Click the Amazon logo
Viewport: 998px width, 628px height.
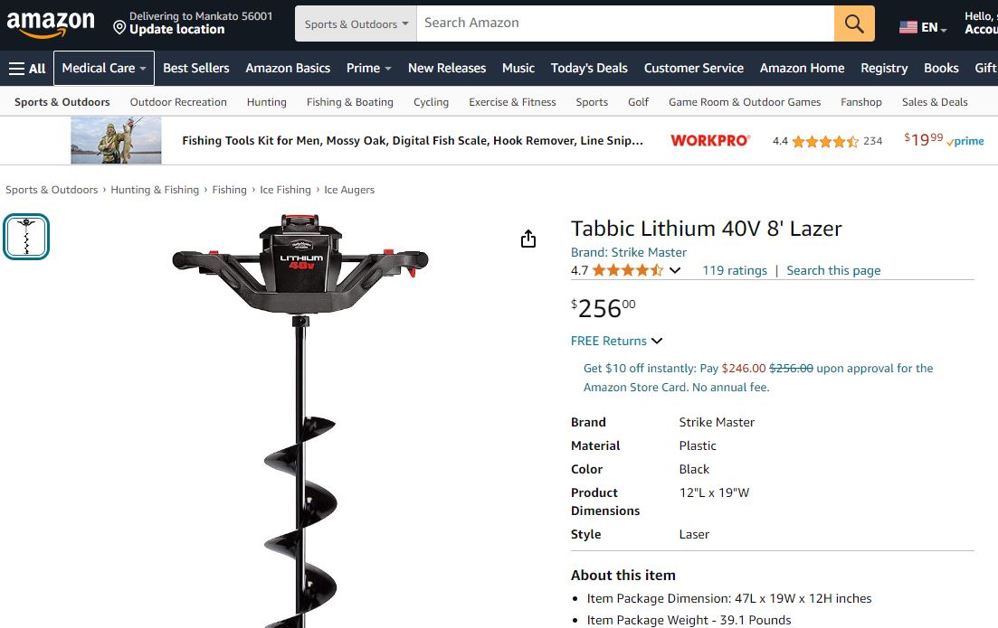pos(51,24)
